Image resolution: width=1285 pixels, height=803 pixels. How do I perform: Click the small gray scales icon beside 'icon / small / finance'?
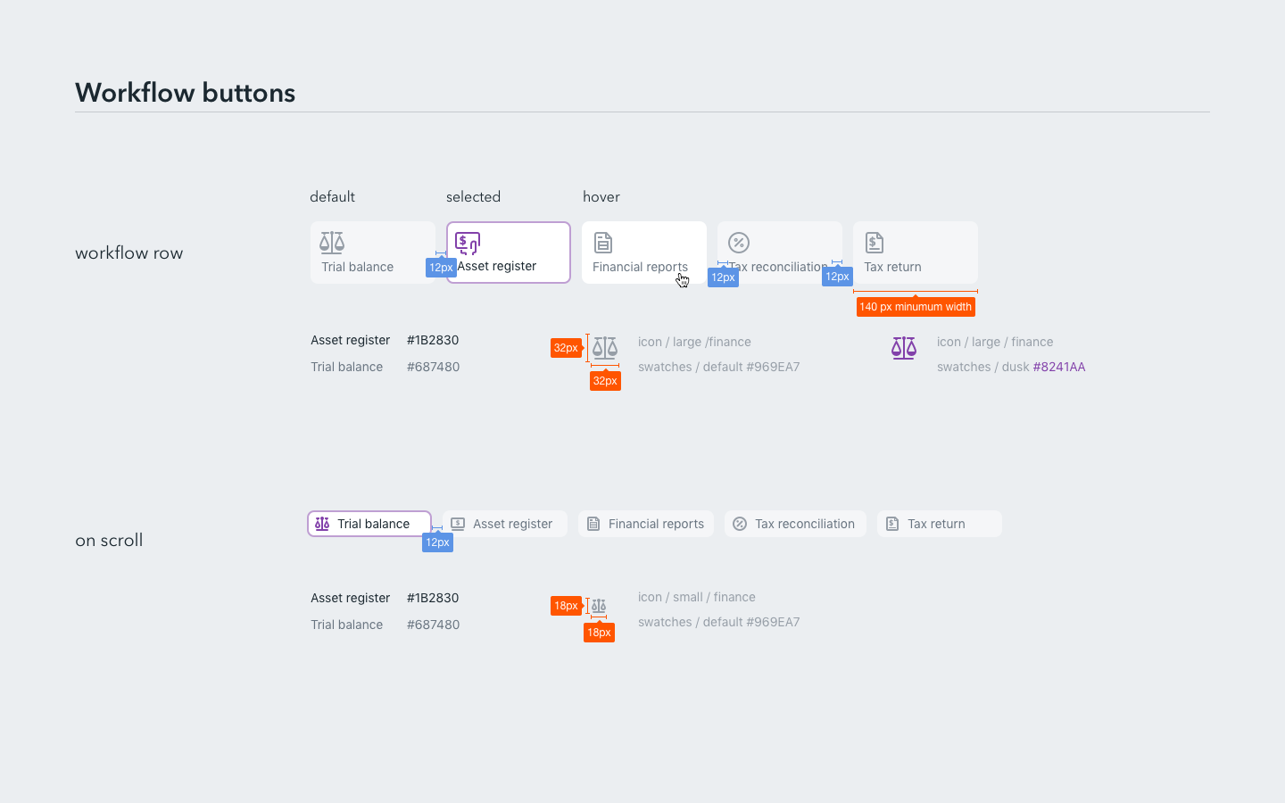coord(599,606)
